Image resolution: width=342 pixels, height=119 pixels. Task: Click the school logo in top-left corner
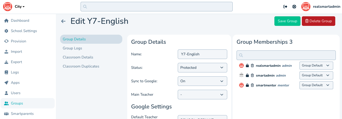pyautogui.click(x=8, y=7)
